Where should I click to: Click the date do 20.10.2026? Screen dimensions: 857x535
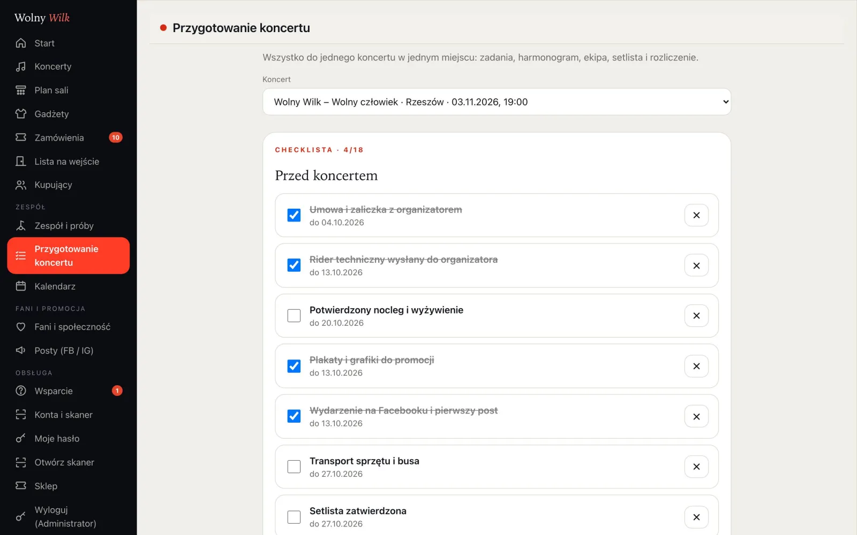pos(336,323)
